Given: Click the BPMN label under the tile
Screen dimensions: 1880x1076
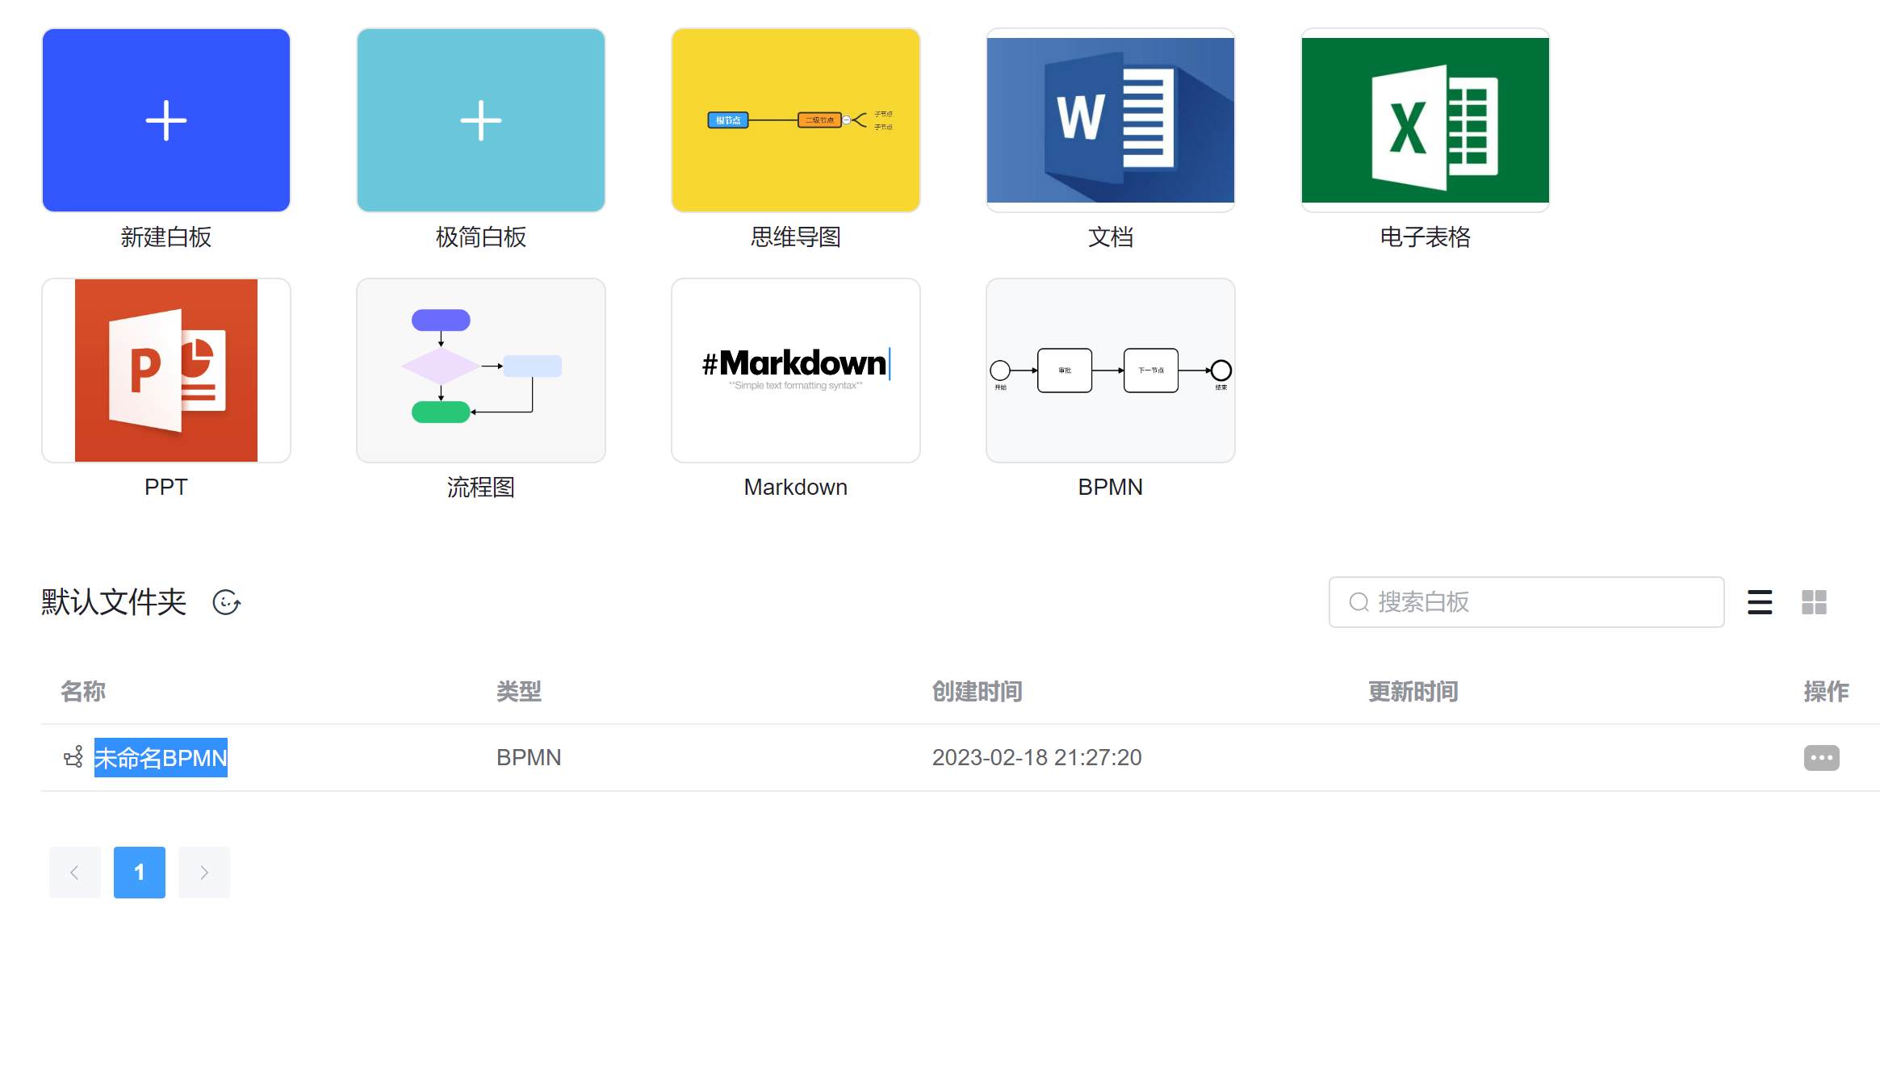Looking at the screenshot, I should tap(1111, 488).
